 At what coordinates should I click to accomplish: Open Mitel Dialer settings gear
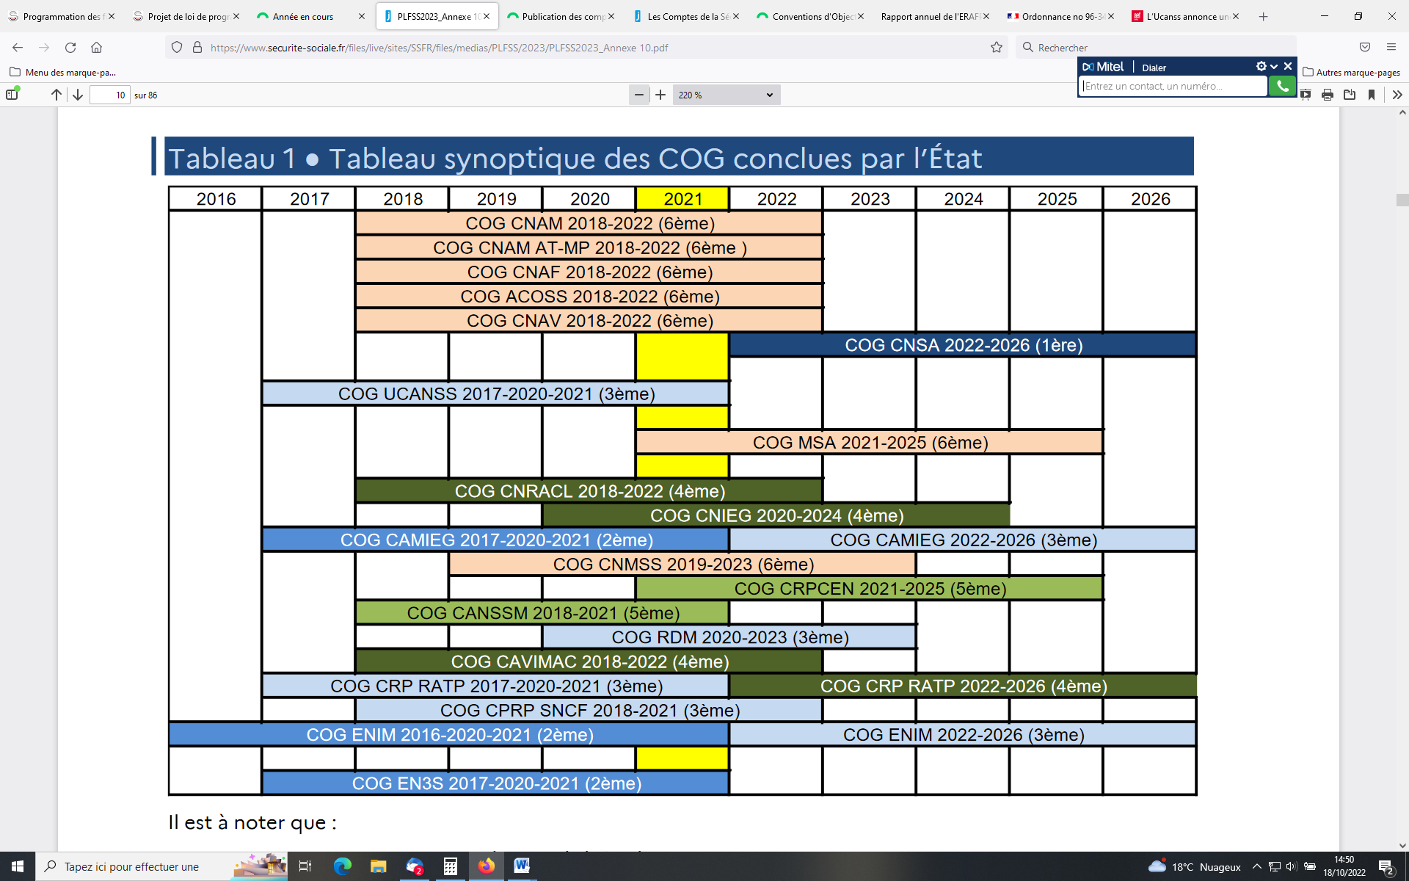1261,66
